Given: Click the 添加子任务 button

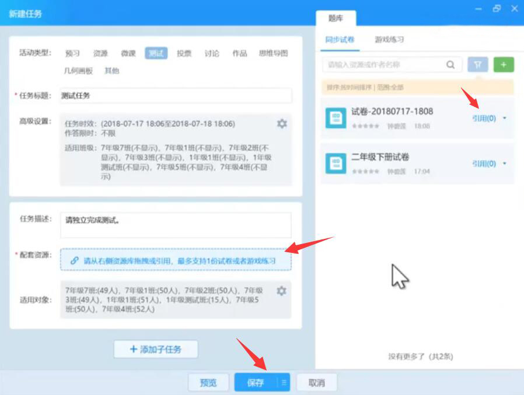Looking at the screenshot, I should tap(156, 350).
